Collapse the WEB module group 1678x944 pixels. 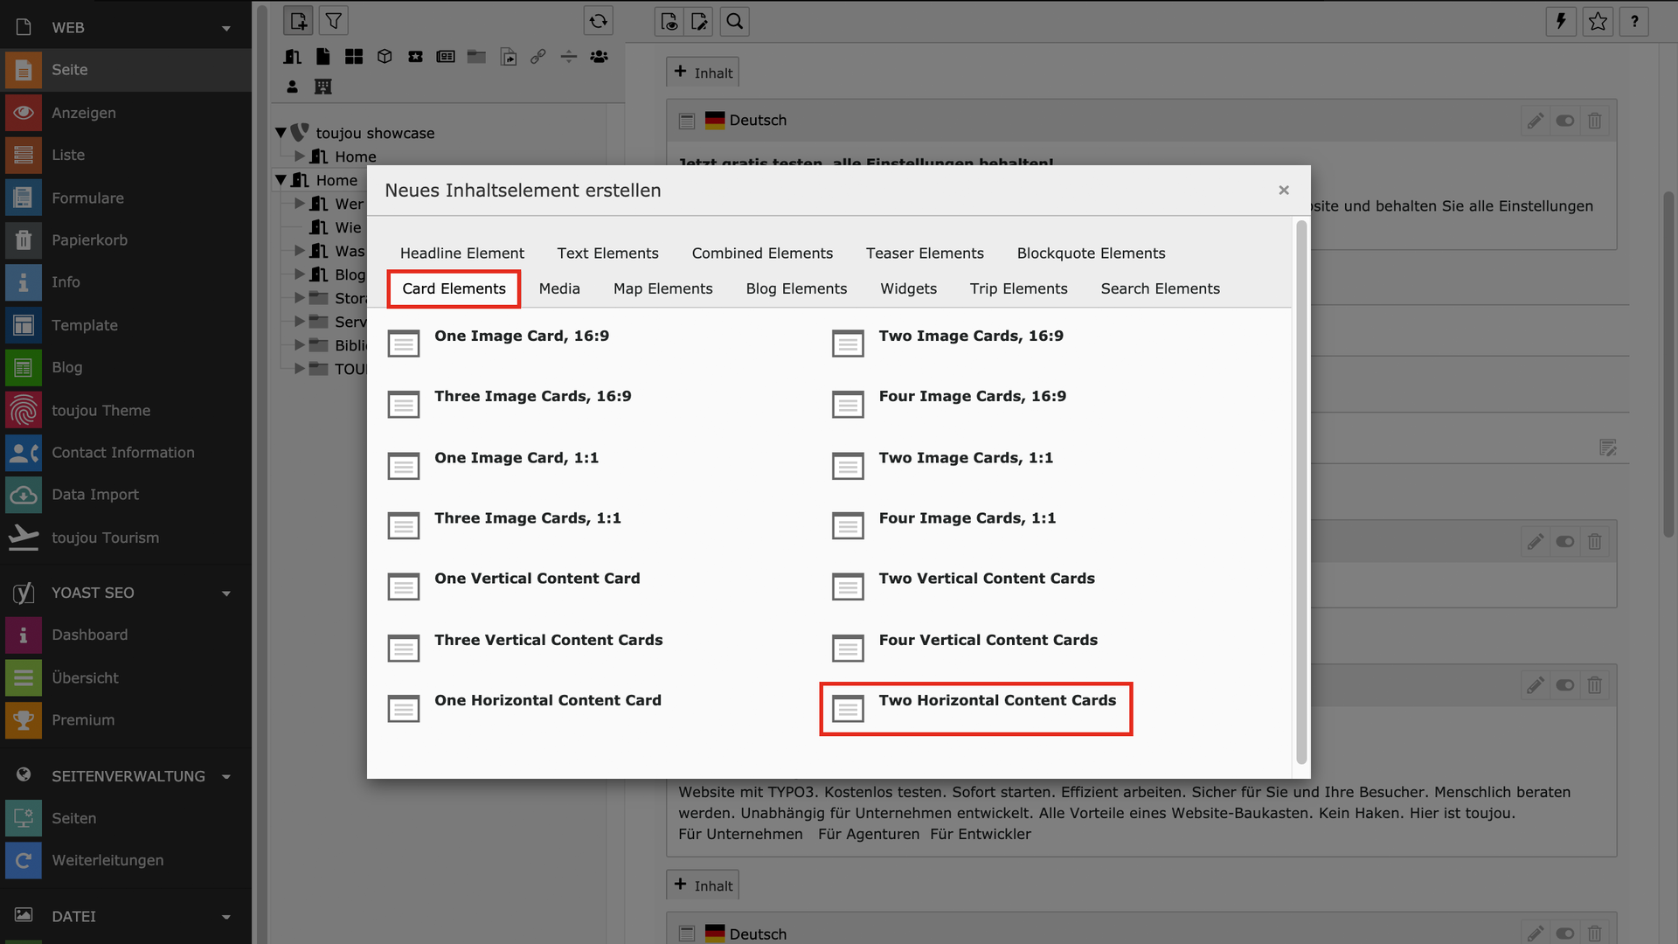point(226,28)
